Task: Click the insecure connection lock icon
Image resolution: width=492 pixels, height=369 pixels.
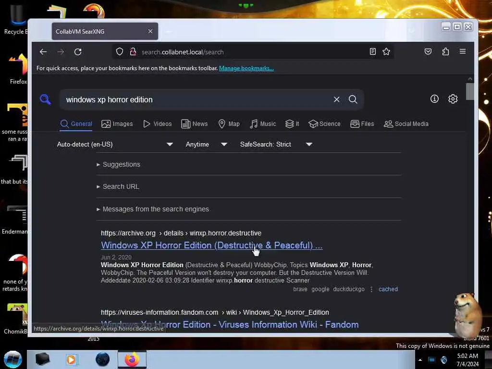Action: click(x=133, y=52)
